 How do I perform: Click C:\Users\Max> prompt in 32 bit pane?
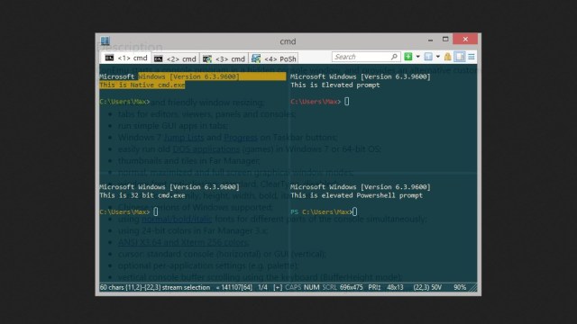[x=124, y=212]
